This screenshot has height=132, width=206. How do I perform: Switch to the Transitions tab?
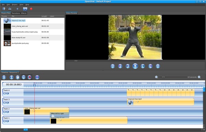click(x=16, y=13)
